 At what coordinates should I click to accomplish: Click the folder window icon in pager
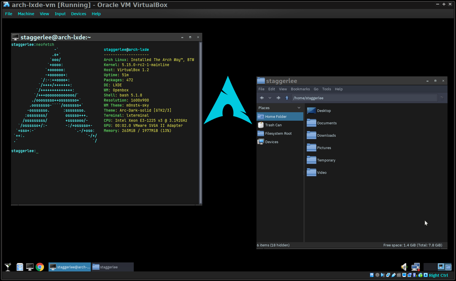pyautogui.click(x=448, y=267)
